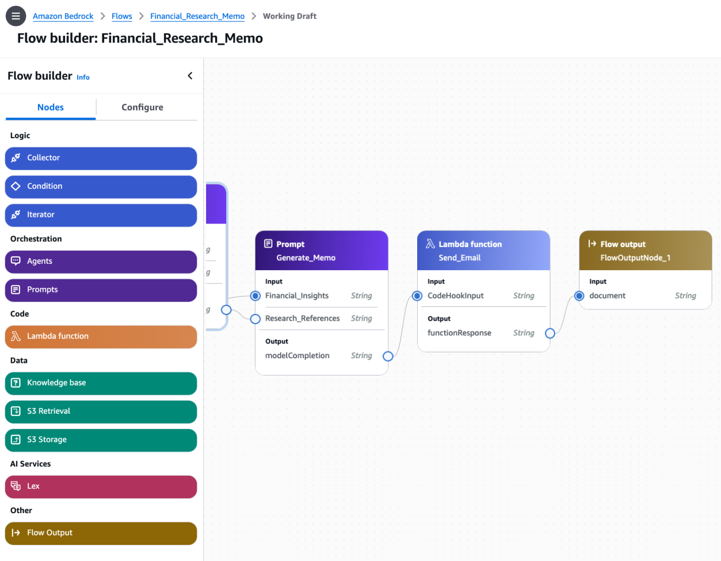
Task: Go to Amazon Bedrock breadcrumb
Action: 63,16
